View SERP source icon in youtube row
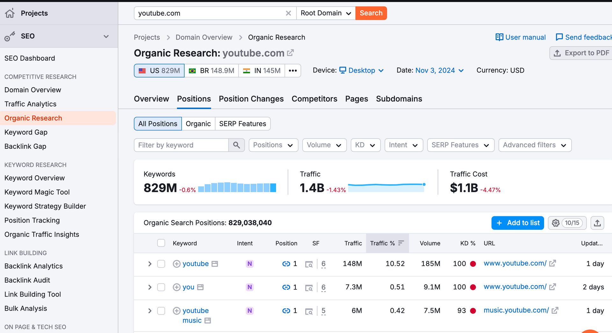The image size is (612, 333). [309, 264]
